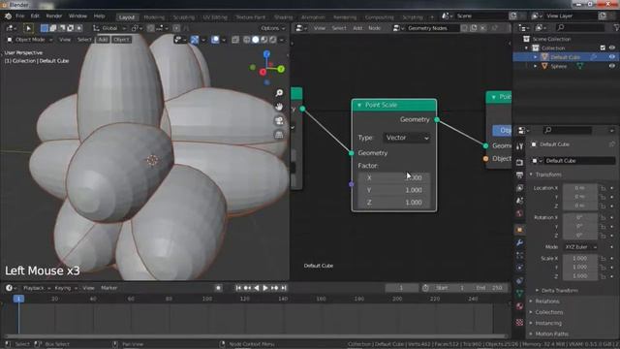Toggle the lock beside Location X
This screenshot has height=349, width=620.
(603, 188)
